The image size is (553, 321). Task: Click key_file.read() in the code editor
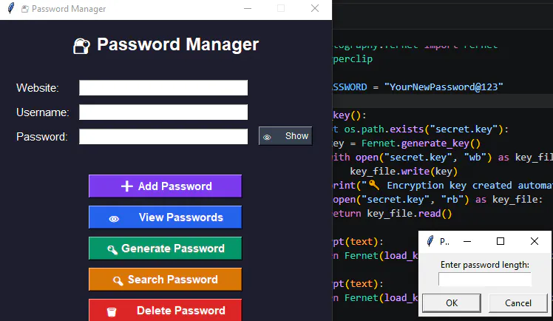point(409,214)
